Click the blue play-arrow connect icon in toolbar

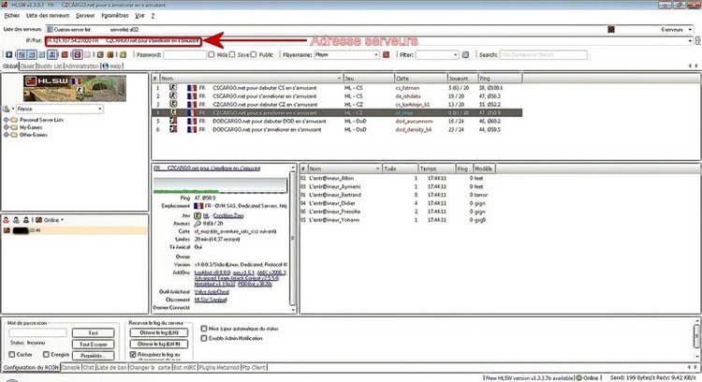[x=9, y=54]
